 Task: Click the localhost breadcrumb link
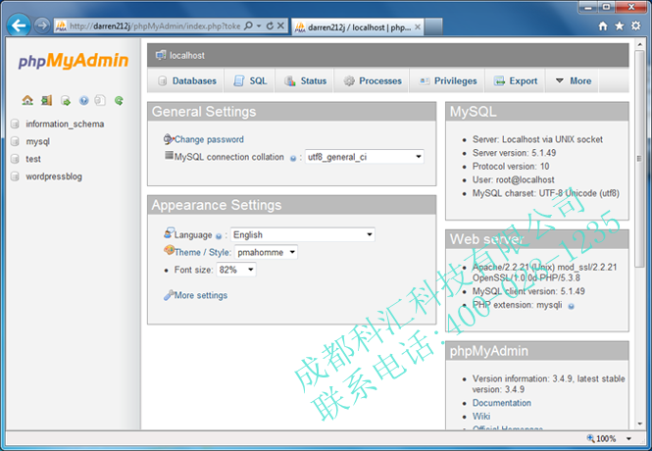click(x=186, y=55)
